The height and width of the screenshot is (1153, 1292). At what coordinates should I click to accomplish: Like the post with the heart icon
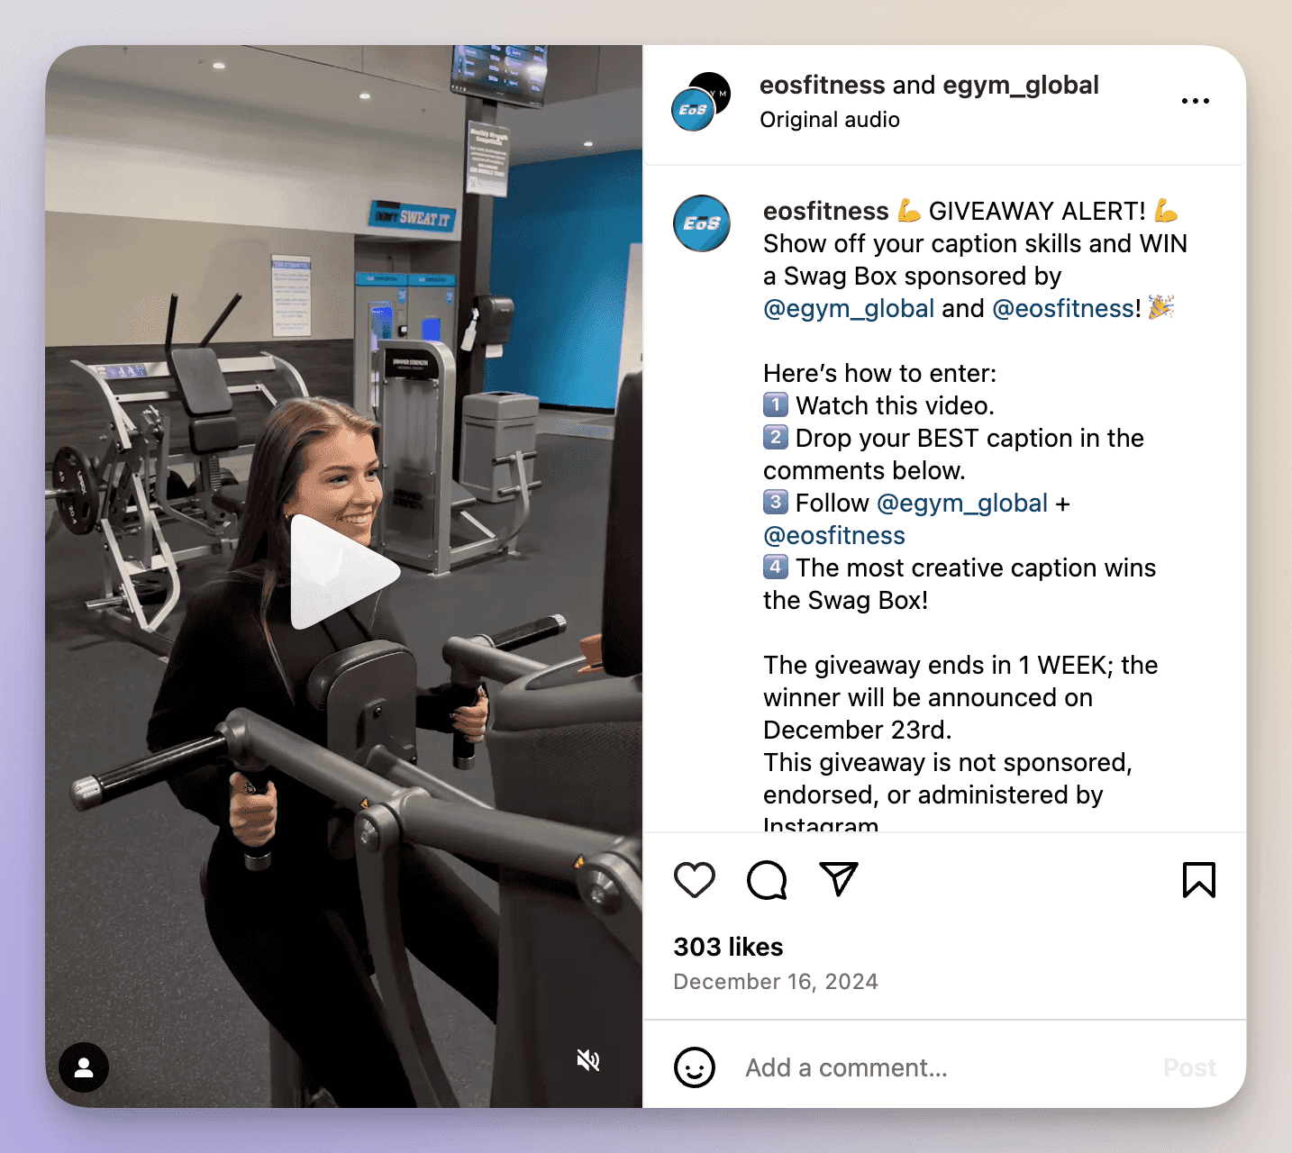coord(694,880)
